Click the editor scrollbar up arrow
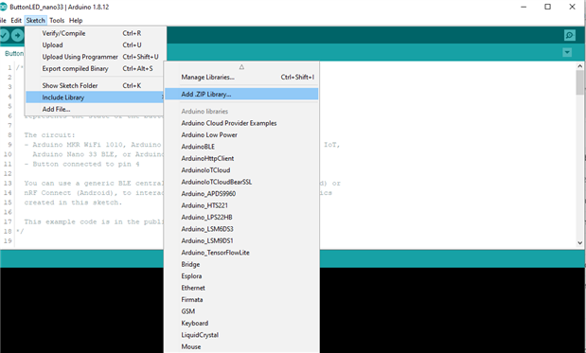 580,66
